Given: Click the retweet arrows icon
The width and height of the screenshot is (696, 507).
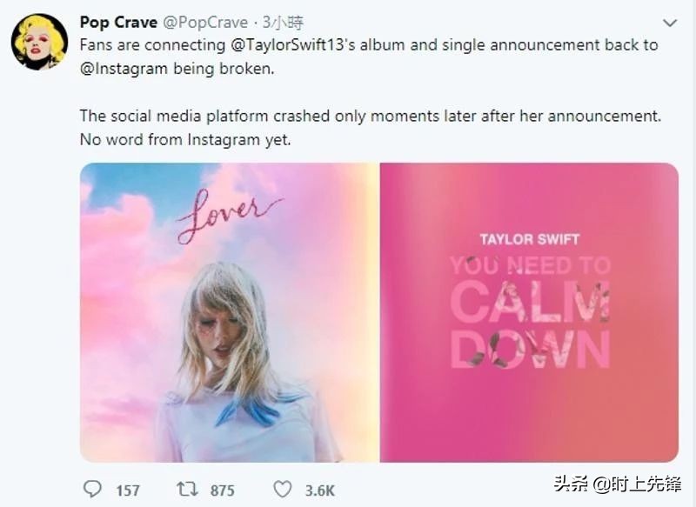Looking at the screenshot, I should coord(184,490).
